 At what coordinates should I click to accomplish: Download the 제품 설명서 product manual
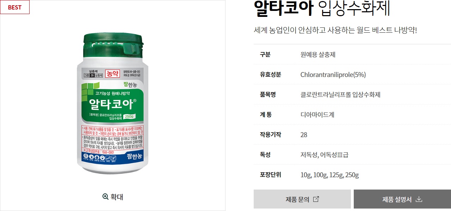pos(402,199)
